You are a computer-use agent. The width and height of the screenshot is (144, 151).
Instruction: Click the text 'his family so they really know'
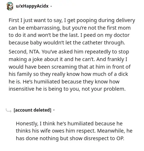[x=44, y=74]
